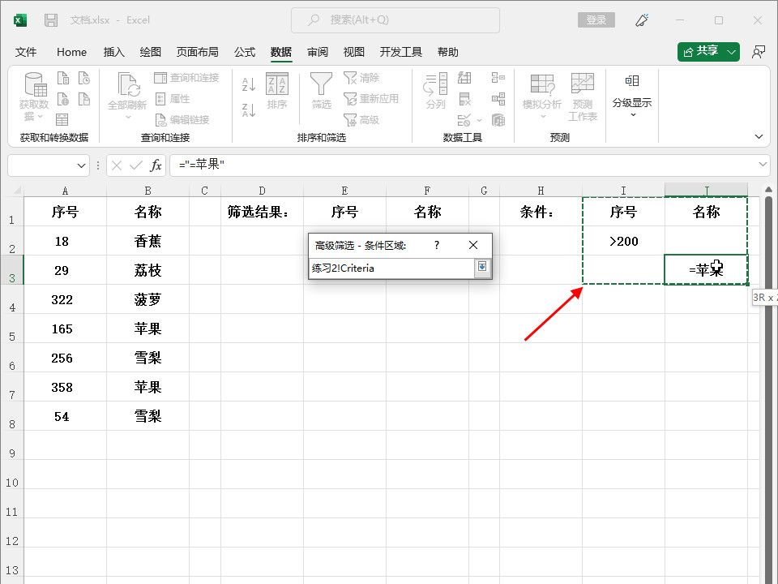Open the File (文件) tab
The image size is (778, 584).
[26, 52]
